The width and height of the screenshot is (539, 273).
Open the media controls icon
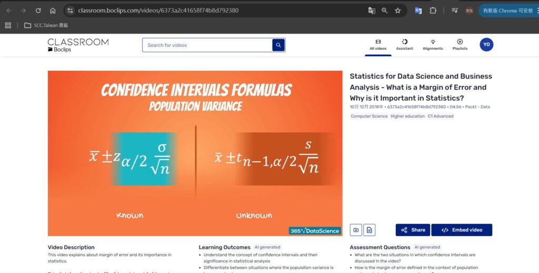coord(455,10)
